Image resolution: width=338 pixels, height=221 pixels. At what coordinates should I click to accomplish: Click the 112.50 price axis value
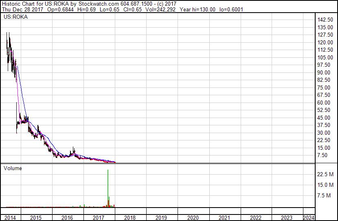(x=325, y=50)
